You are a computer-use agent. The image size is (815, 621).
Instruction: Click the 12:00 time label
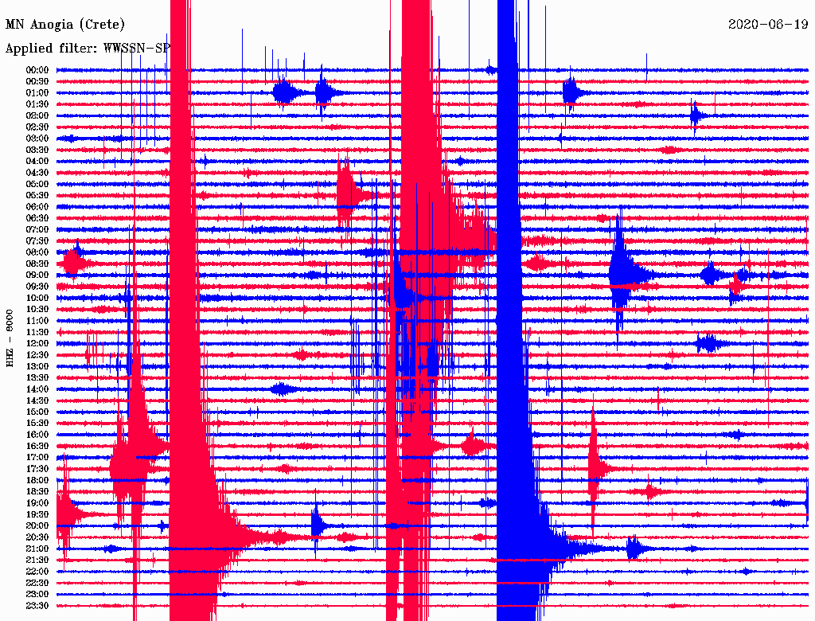tap(37, 343)
